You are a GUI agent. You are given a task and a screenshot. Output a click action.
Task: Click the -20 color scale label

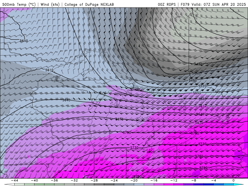(134, 180)
